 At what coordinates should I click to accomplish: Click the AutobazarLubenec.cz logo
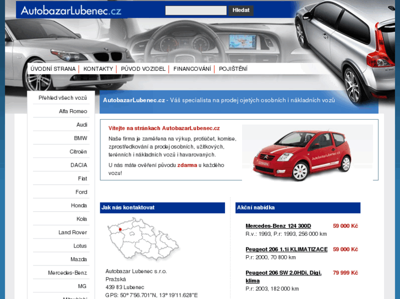point(71,10)
